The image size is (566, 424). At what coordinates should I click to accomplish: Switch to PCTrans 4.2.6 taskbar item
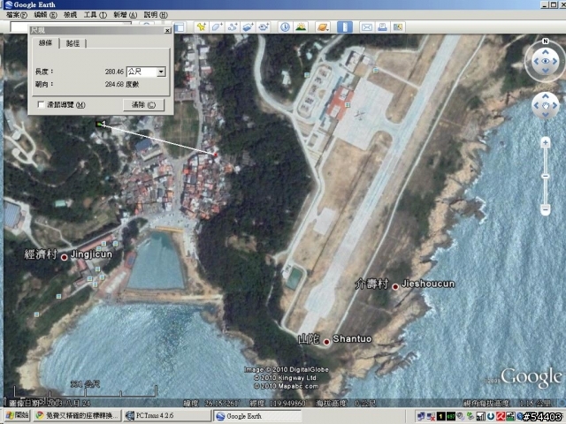pyautogui.click(x=167, y=416)
